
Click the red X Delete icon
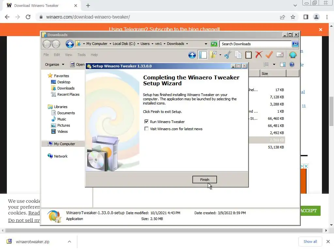pos(259,55)
